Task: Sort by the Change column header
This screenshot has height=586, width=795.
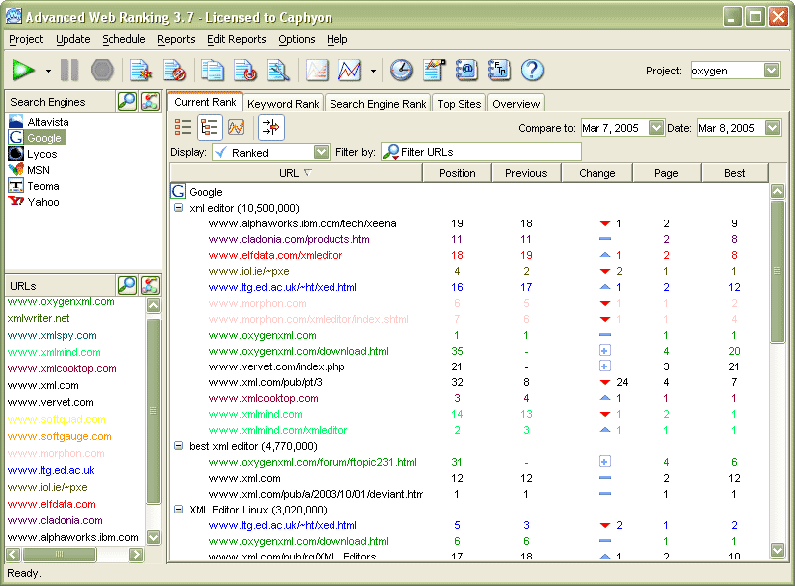Action: pos(596,173)
